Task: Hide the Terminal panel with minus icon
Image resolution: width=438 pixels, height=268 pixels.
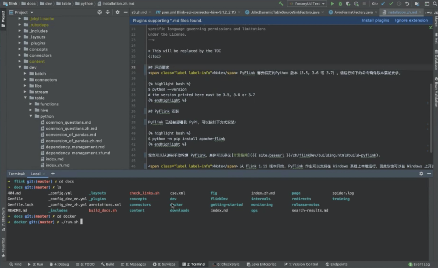Action: pyautogui.click(x=429, y=174)
